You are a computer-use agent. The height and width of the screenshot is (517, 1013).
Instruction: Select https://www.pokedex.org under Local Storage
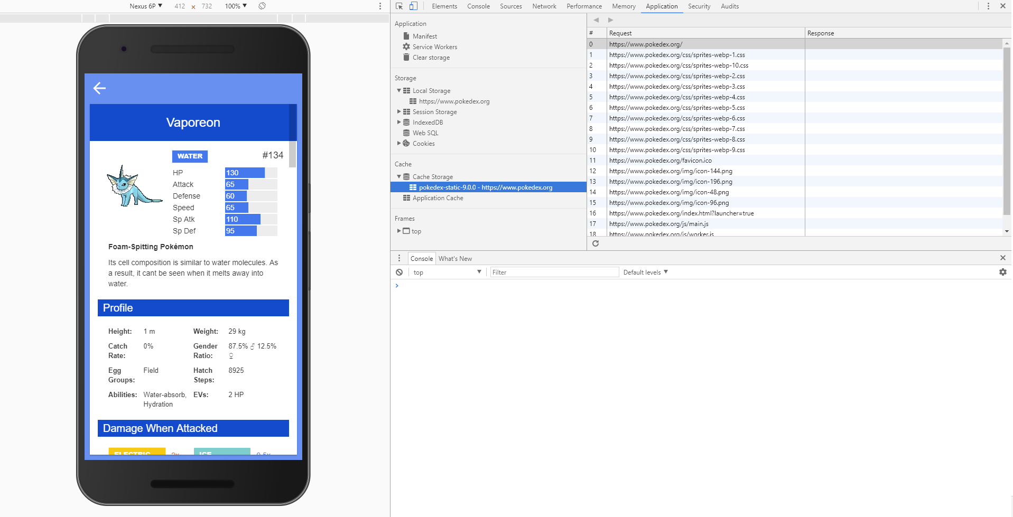(x=454, y=101)
